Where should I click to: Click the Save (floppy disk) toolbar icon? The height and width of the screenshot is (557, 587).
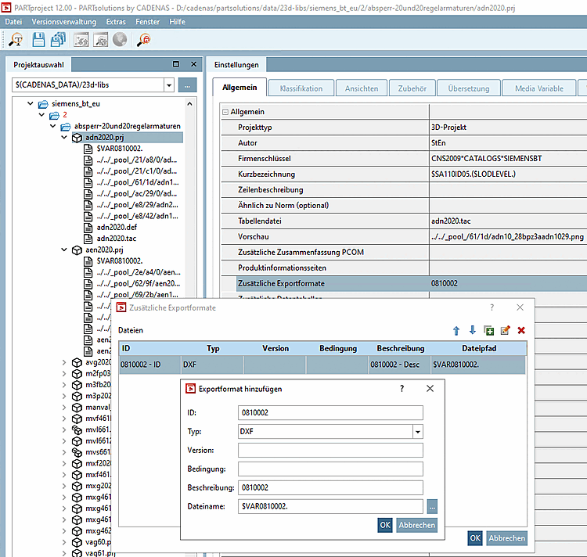tap(38, 39)
